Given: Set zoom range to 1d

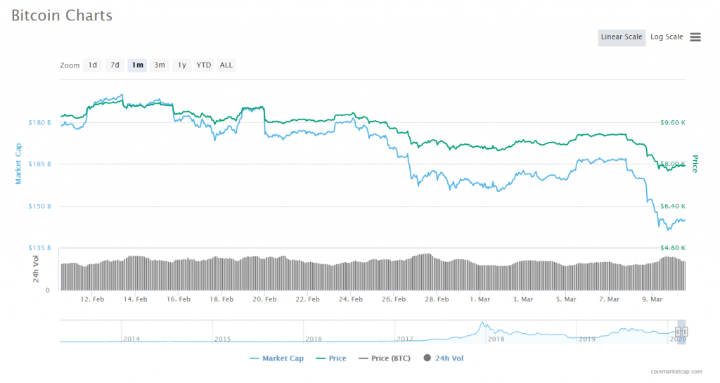Looking at the screenshot, I should 92,65.
